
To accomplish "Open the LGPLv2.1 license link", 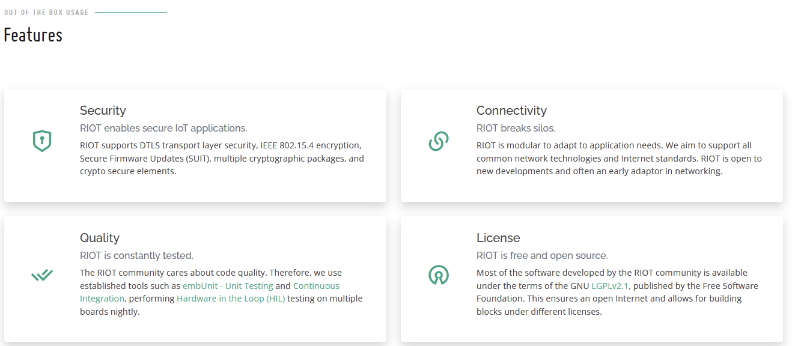I will tap(610, 286).
